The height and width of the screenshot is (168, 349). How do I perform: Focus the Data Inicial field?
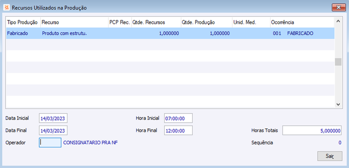[x=53, y=118]
